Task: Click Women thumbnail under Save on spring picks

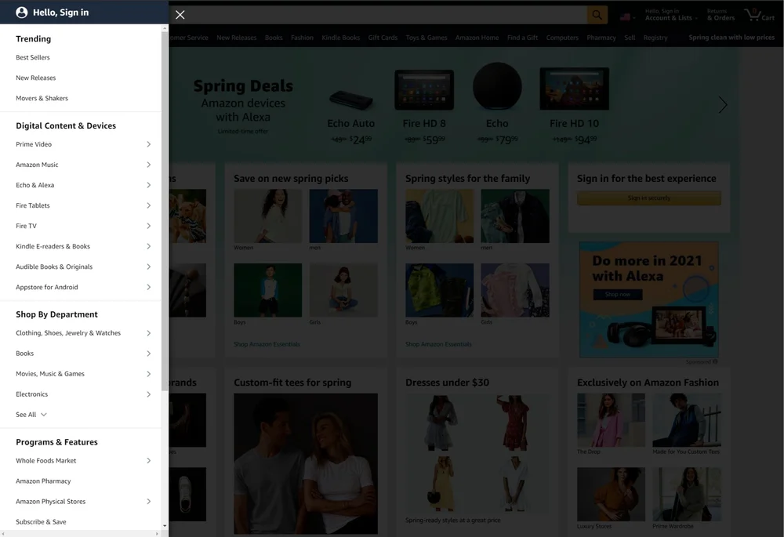Action: click(267, 216)
